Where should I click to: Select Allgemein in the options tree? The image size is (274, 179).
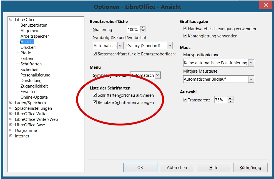pyautogui.click(x=30, y=31)
